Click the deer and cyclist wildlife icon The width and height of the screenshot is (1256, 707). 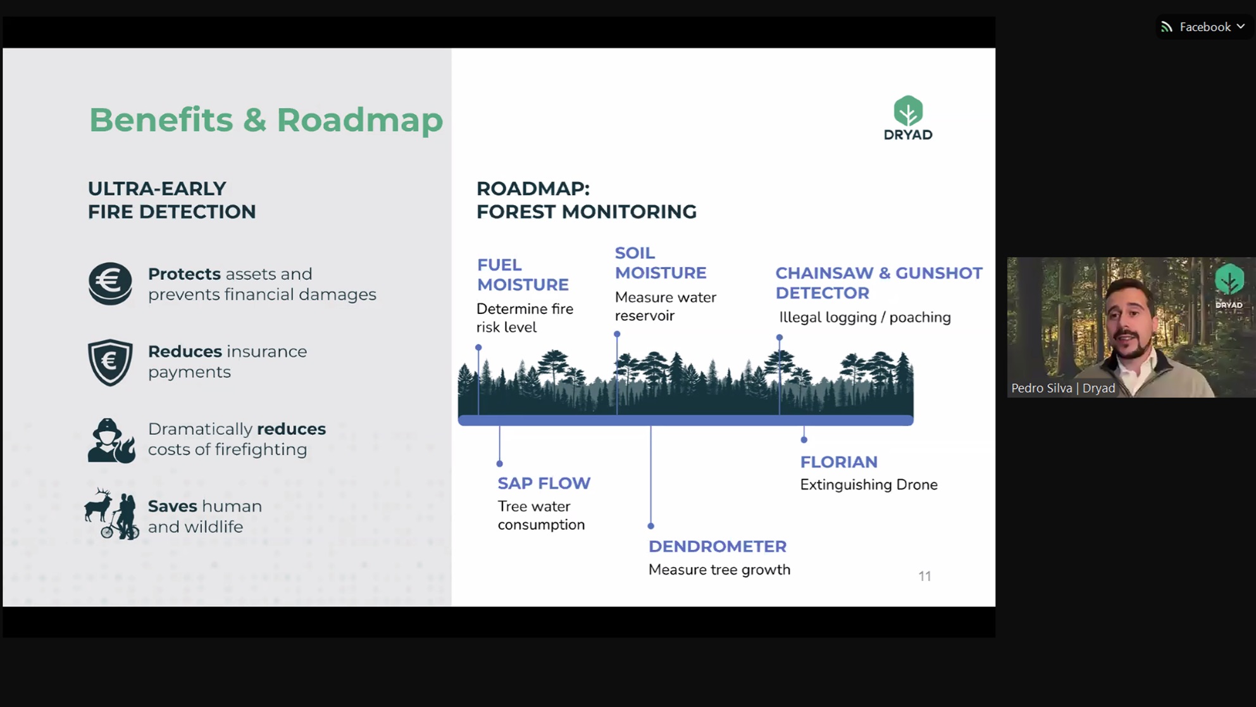[x=111, y=513]
